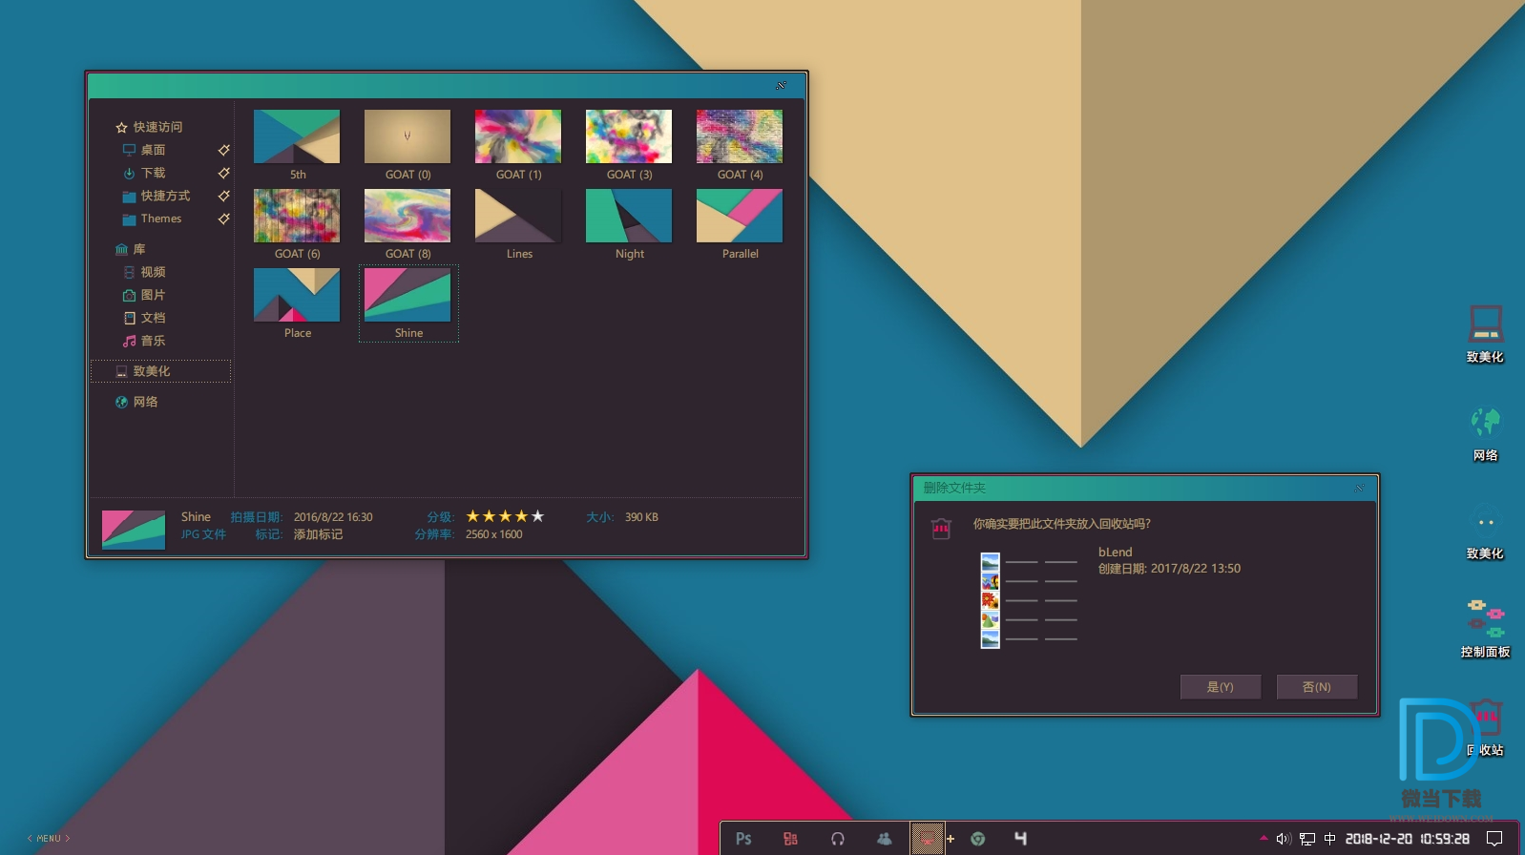The width and height of the screenshot is (1525, 855).
Task: Open 致美化 computer icon on desktop
Action: pos(1485,333)
